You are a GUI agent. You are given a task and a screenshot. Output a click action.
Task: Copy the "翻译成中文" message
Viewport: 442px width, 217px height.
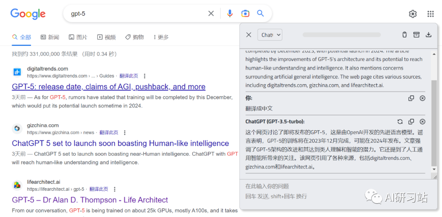click(411, 98)
